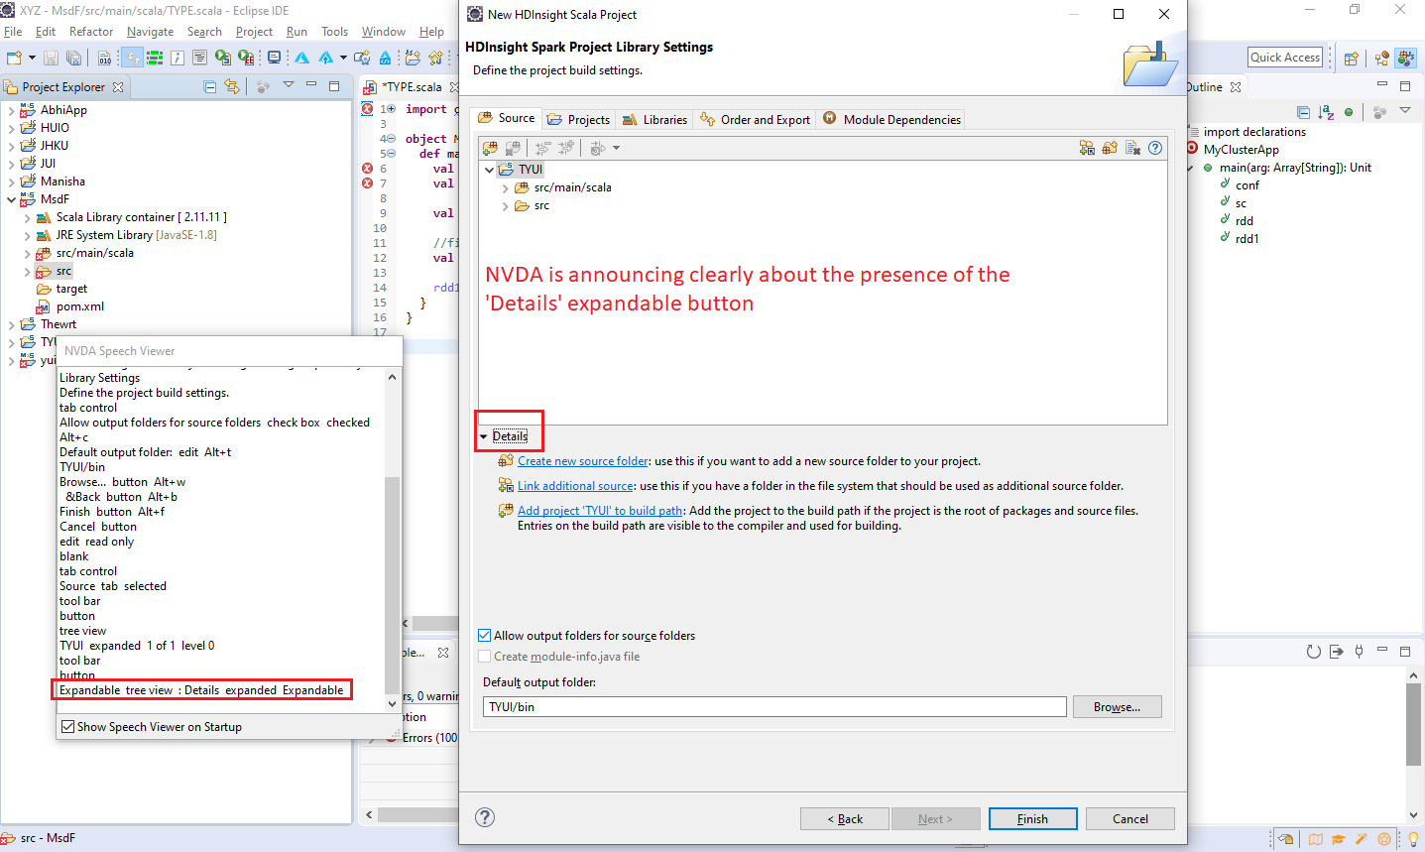Click the Finish button
1425x852 pixels.
pyautogui.click(x=1032, y=818)
